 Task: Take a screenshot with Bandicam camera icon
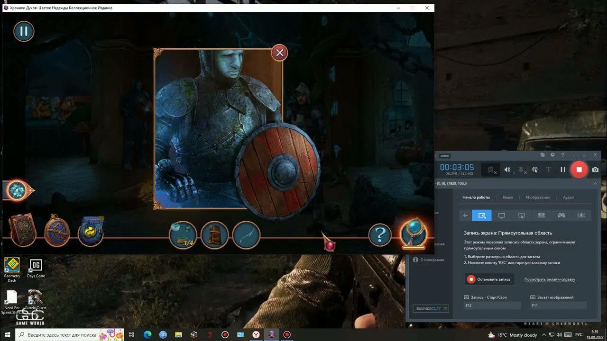point(595,170)
